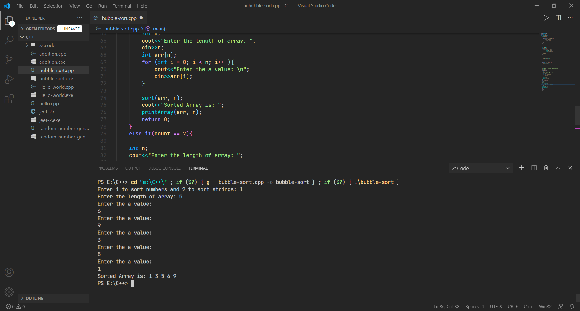580x311 pixels.
Task: Open the Edit menu
Action: pos(34,6)
